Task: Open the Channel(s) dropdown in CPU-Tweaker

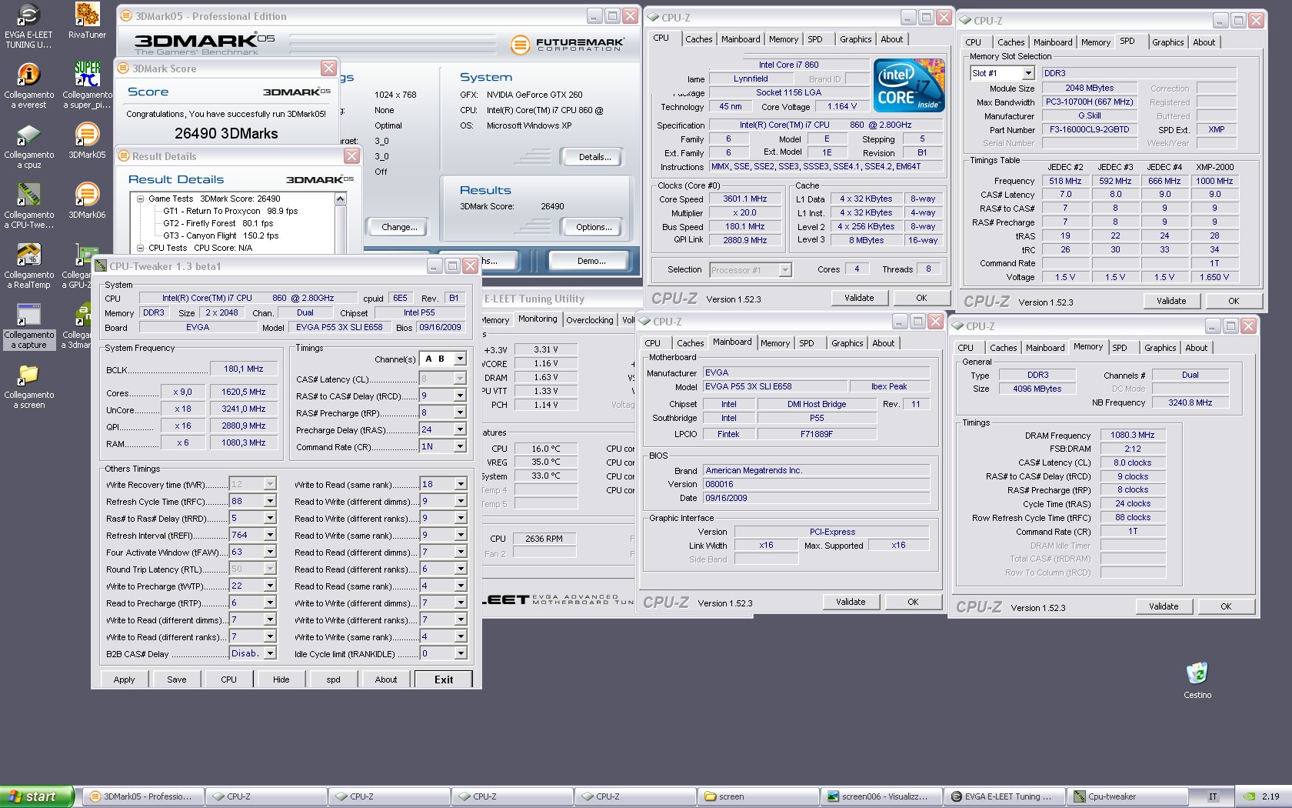Action: 460,359
